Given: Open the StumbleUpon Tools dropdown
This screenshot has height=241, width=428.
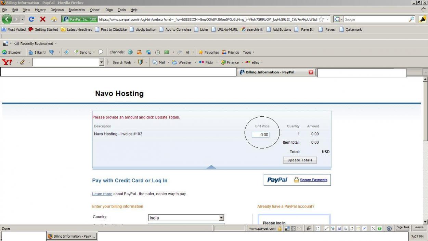Looking at the screenshot, I should pyautogui.click(x=249, y=52).
